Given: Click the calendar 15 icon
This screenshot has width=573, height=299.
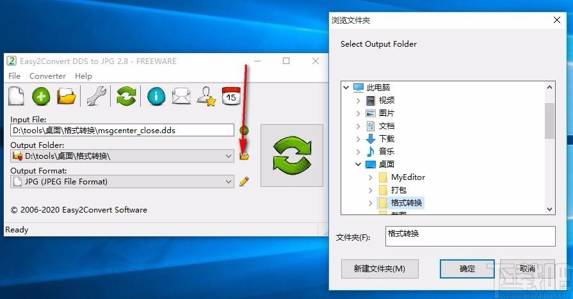Looking at the screenshot, I should pyautogui.click(x=231, y=96).
